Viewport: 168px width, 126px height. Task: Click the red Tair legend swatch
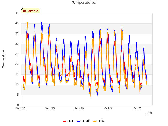65,121
